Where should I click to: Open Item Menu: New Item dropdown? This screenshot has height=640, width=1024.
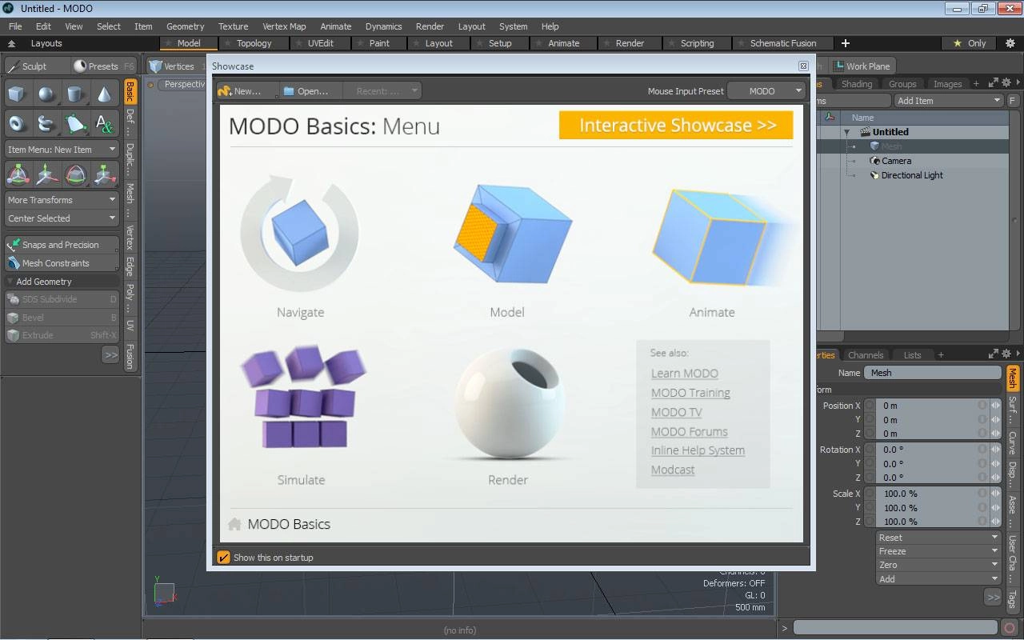62,150
